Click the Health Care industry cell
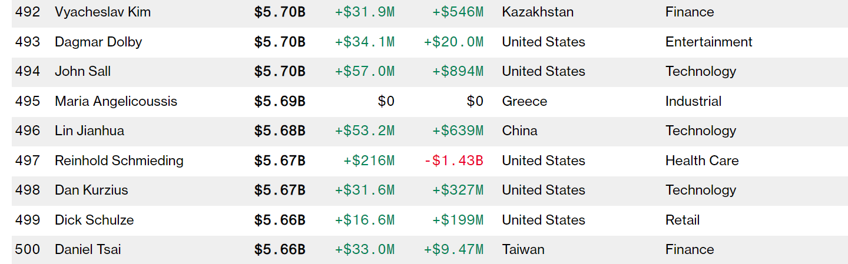Image resolution: width=848 pixels, height=264 pixels. (702, 161)
